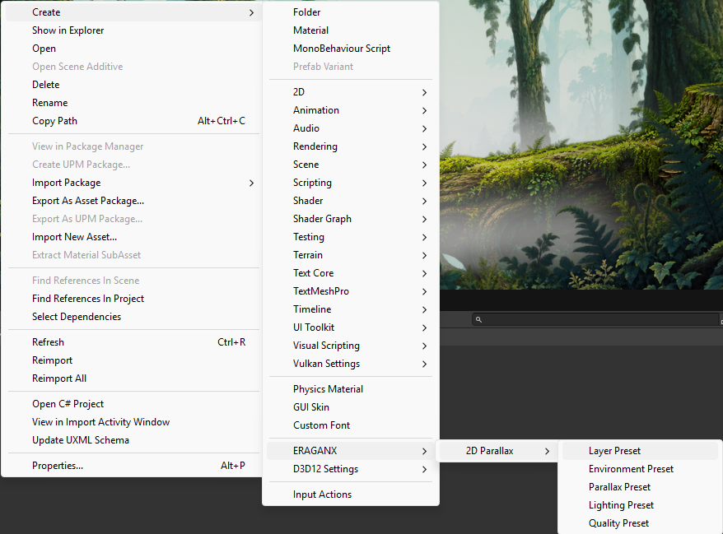Open the UI Toolkit submenu
The height and width of the screenshot is (534, 723).
[x=351, y=327]
